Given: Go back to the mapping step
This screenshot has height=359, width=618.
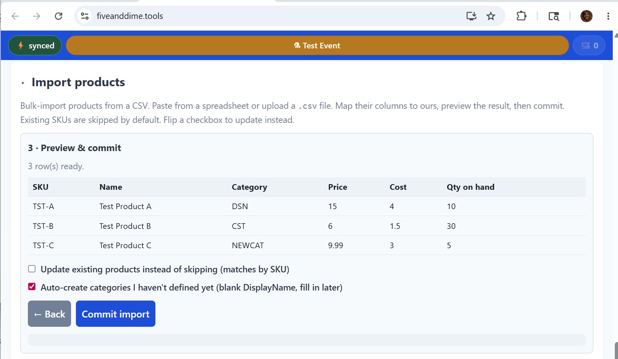Looking at the screenshot, I should pyautogui.click(x=49, y=314).
